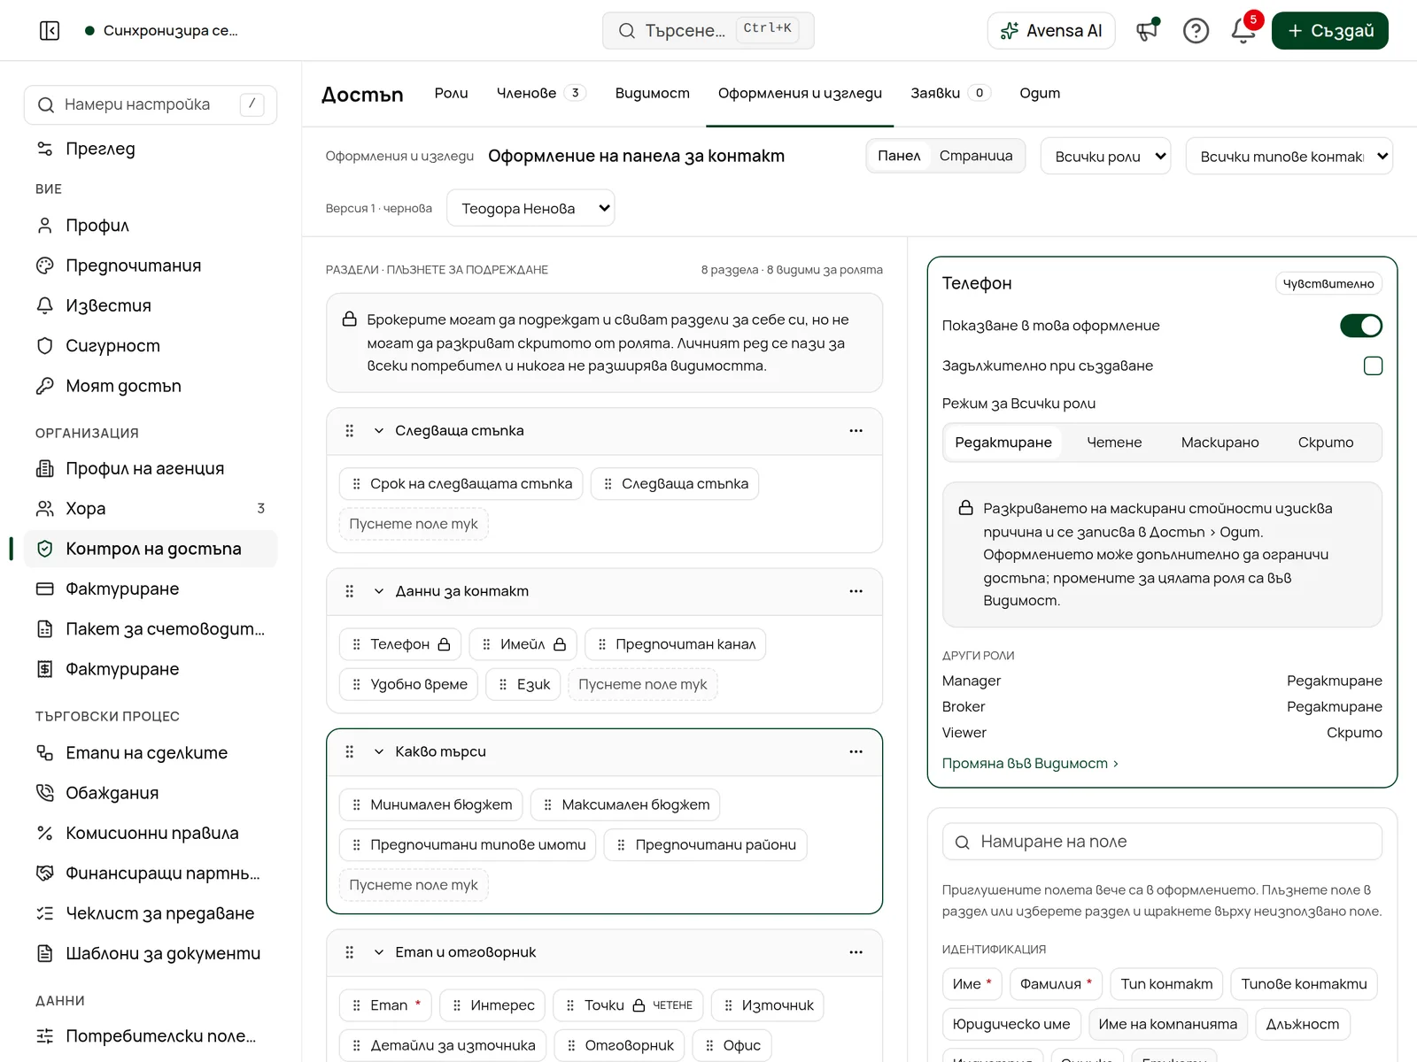Open Комисионни правила in sidebar
Viewport: 1417px width, 1062px height.
click(x=151, y=833)
